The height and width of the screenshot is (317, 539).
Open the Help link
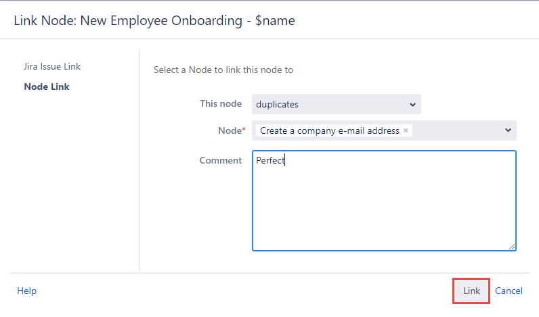27,291
